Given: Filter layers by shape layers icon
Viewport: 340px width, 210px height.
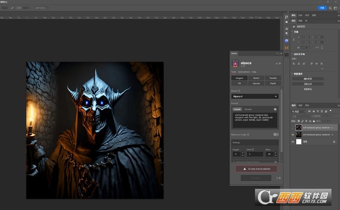Looking at the screenshot, I should [322, 111].
